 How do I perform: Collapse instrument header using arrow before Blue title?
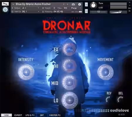13,4
